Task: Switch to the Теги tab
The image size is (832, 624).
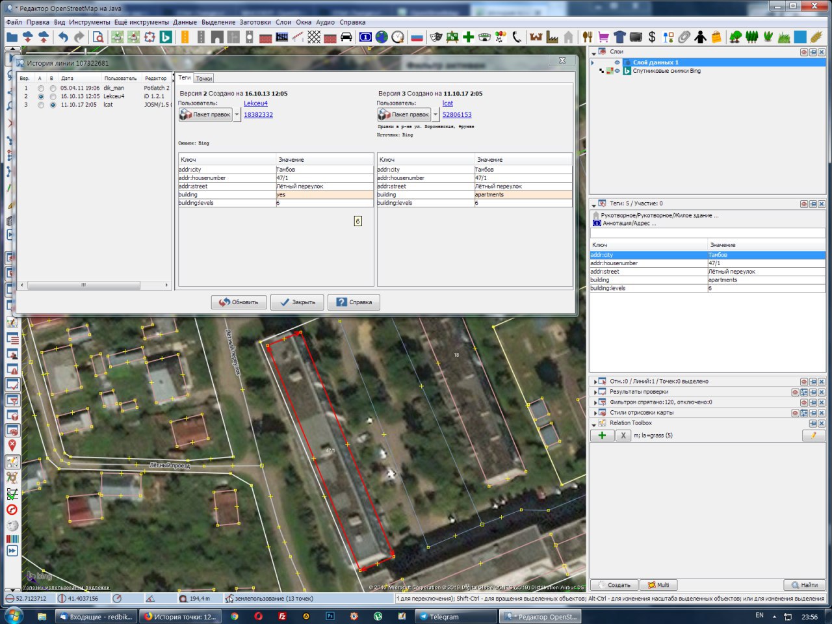Action: (185, 77)
